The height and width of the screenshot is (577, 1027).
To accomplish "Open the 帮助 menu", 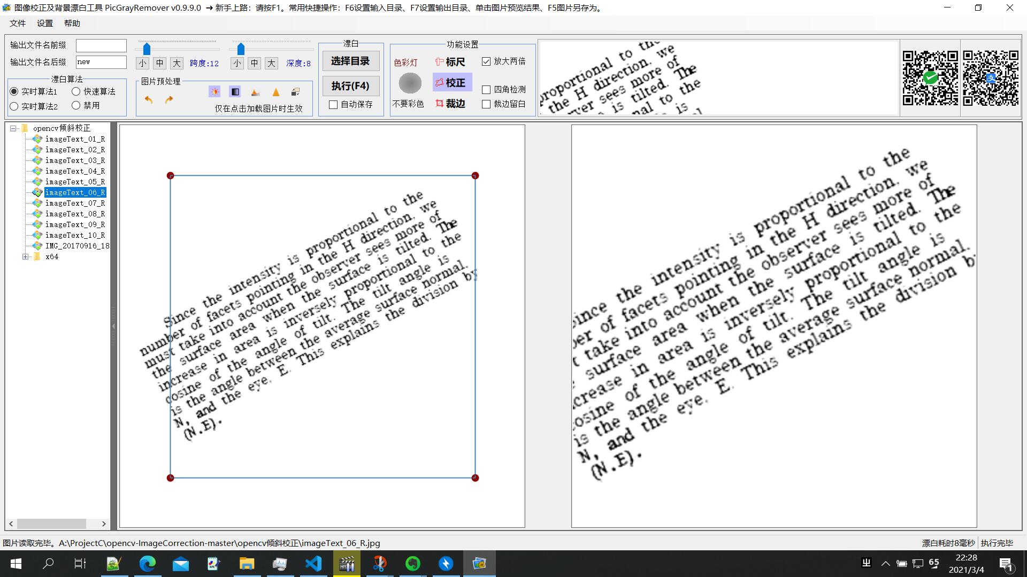I will [x=72, y=24].
